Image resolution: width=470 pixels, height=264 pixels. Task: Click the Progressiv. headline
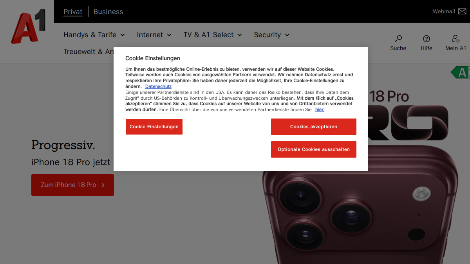pyautogui.click(x=63, y=145)
